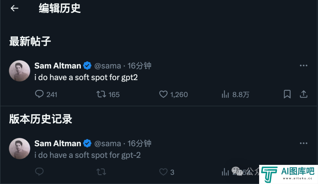Screen dimensions: 318x184
Task: Open more options on the gpt-2 version
Action: click(x=303, y=143)
